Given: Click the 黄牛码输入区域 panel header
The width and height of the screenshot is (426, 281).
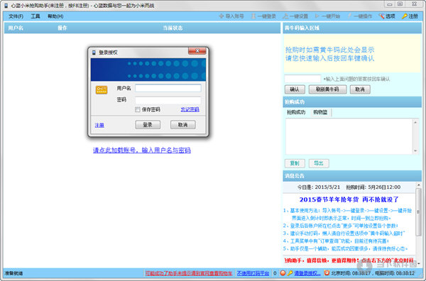Looking at the screenshot, I should [352, 28].
